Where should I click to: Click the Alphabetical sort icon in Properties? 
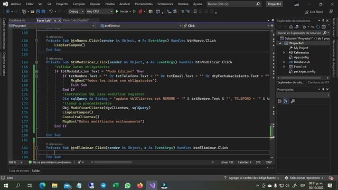(286, 101)
